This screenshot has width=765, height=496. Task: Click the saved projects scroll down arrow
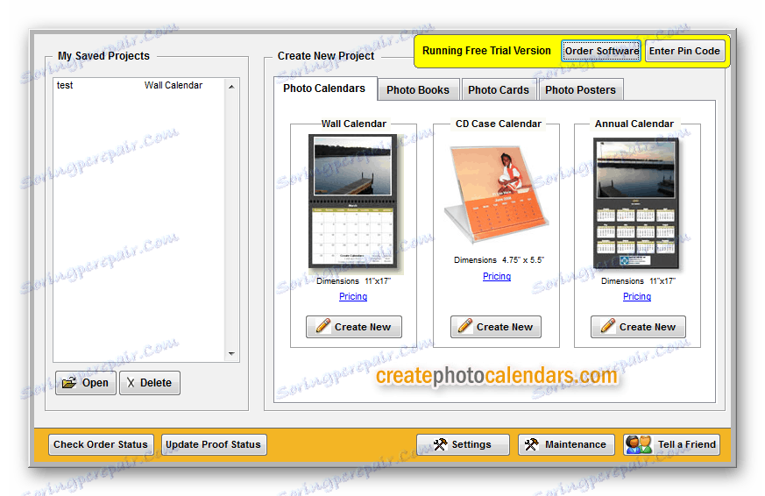coord(231,353)
